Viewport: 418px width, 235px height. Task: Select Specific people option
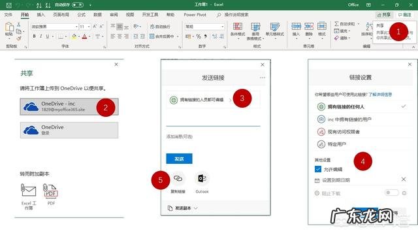361,144
